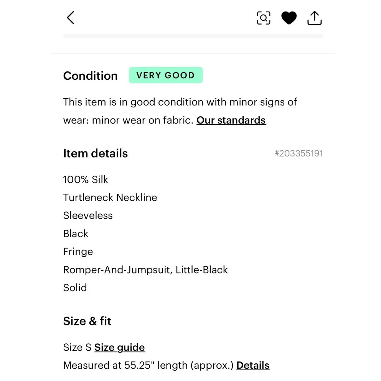The height and width of the screenshot is (381, 381).
Task: Click the item number #203355191
Action: click(299, 153)
